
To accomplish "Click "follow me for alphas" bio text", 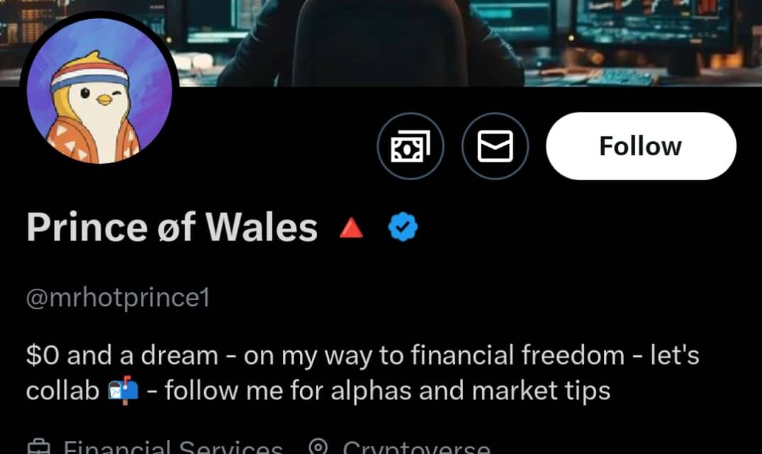I will click(x=288, y=391).
